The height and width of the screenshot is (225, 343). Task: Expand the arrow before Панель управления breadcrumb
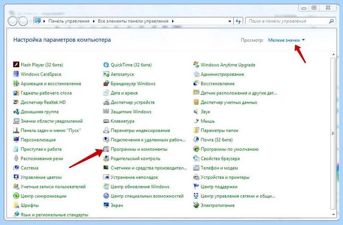tap(44, 21)
